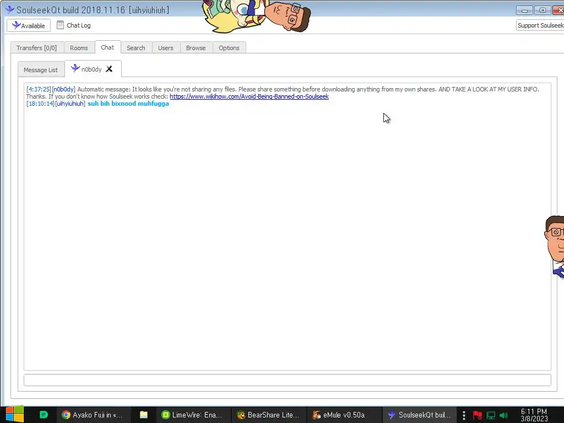Click the Available status button
The width and height of the screenshot is (564, 423).
pyautogui.click(x=29, y=25)
